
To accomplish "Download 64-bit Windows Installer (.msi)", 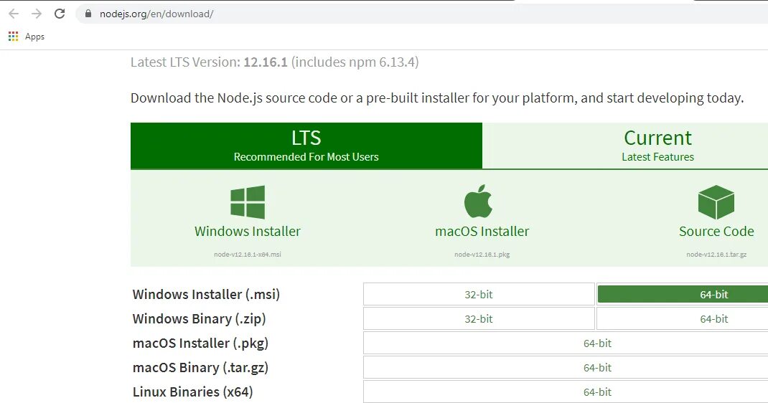I will point(683,295).
